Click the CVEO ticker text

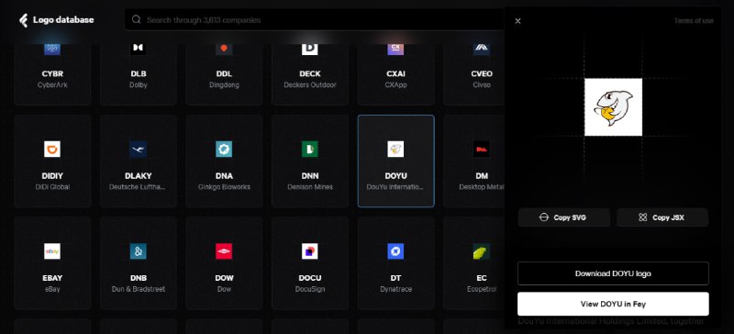[481, 73]
